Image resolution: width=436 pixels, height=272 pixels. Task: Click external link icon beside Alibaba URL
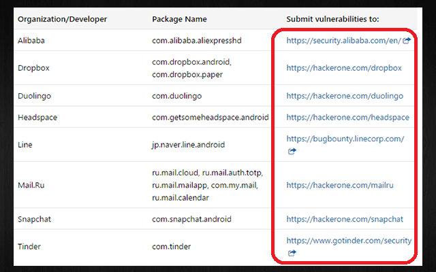pos(407,41)
